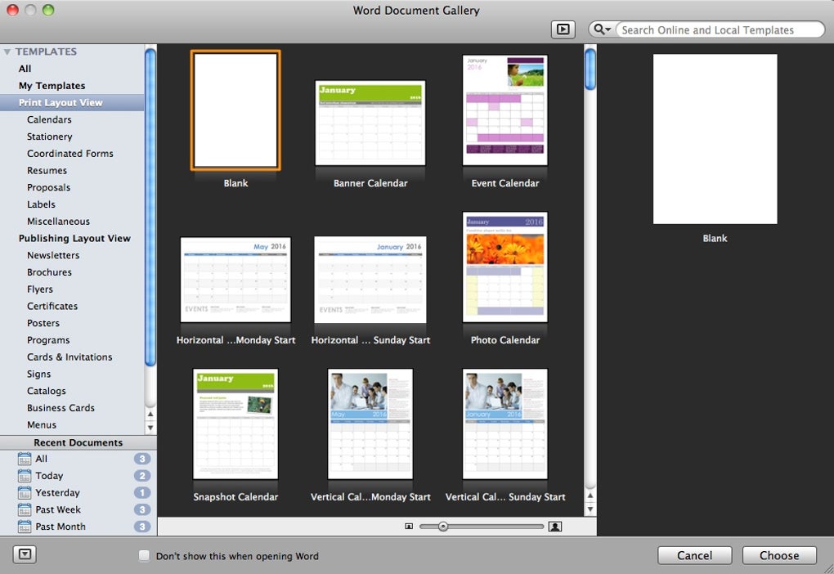Viewport: 834px width, 574px height.
Task: Click the hide gallery pane button at bottom left
Action: [25, 554]
